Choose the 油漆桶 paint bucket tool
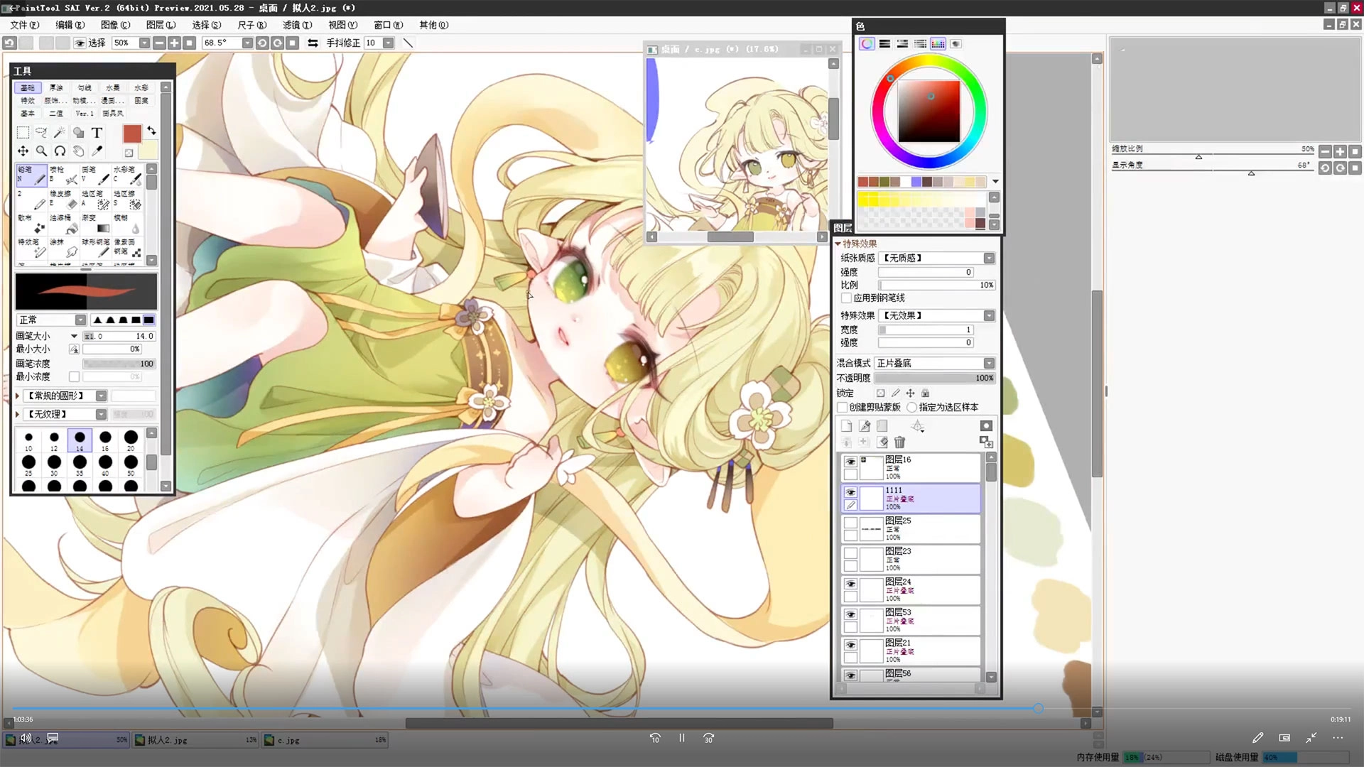The width and height of the screenshot is (1364, 767). click(63, 224)
